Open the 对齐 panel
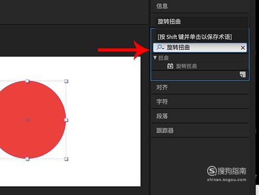Image resolution: width=259 pixels, height=195 pixels. click(x=162, y=87)
